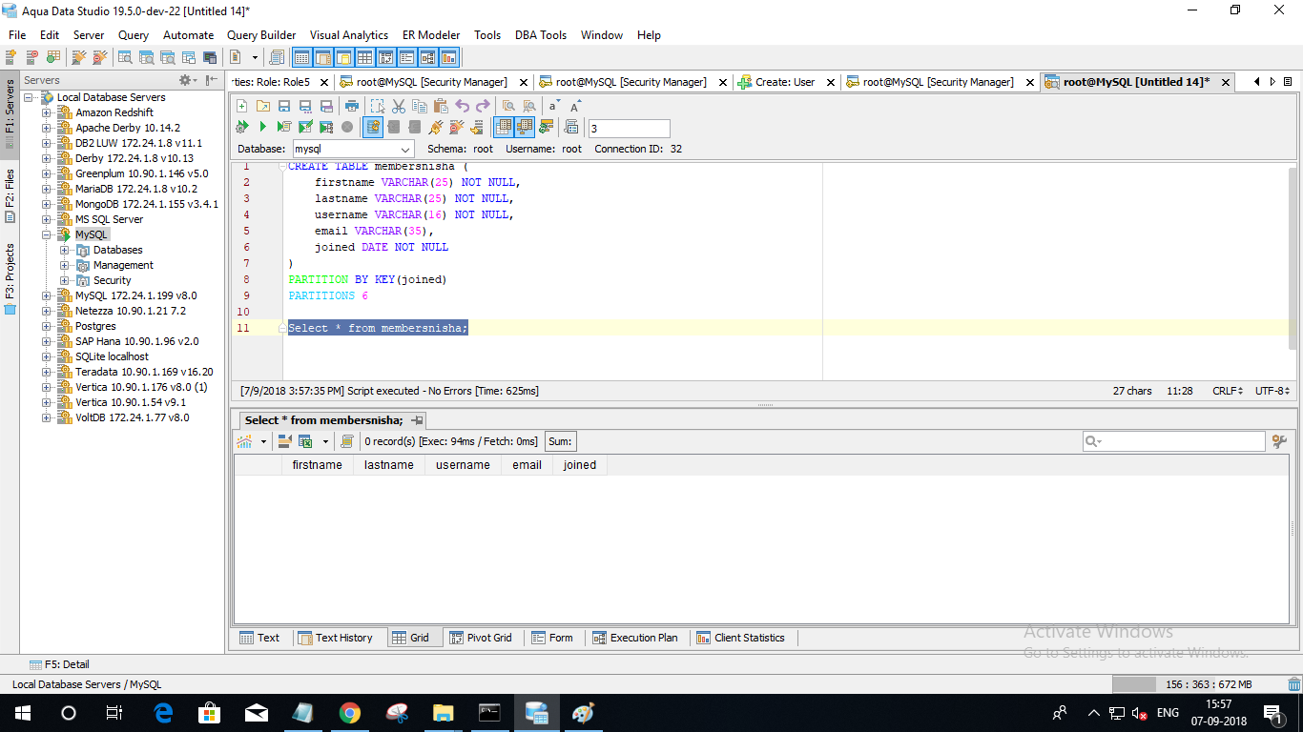Click the 'joined' column header
This screenshot has width=1303, height=732.
tap(580, 465)
